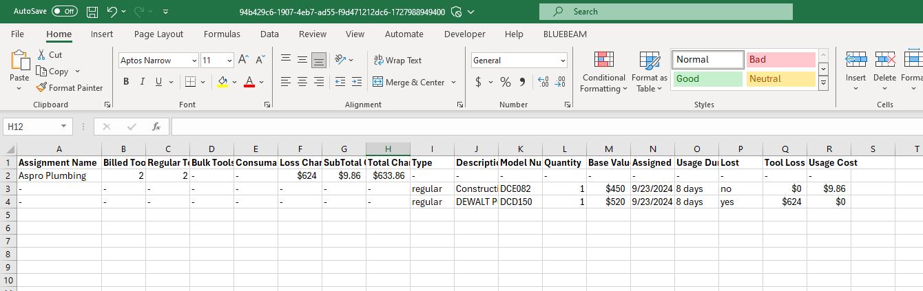The height and width of the screenshot is (291, 923).
Task: Open the Font Color palette arrow
Action: tap(261, 82)
